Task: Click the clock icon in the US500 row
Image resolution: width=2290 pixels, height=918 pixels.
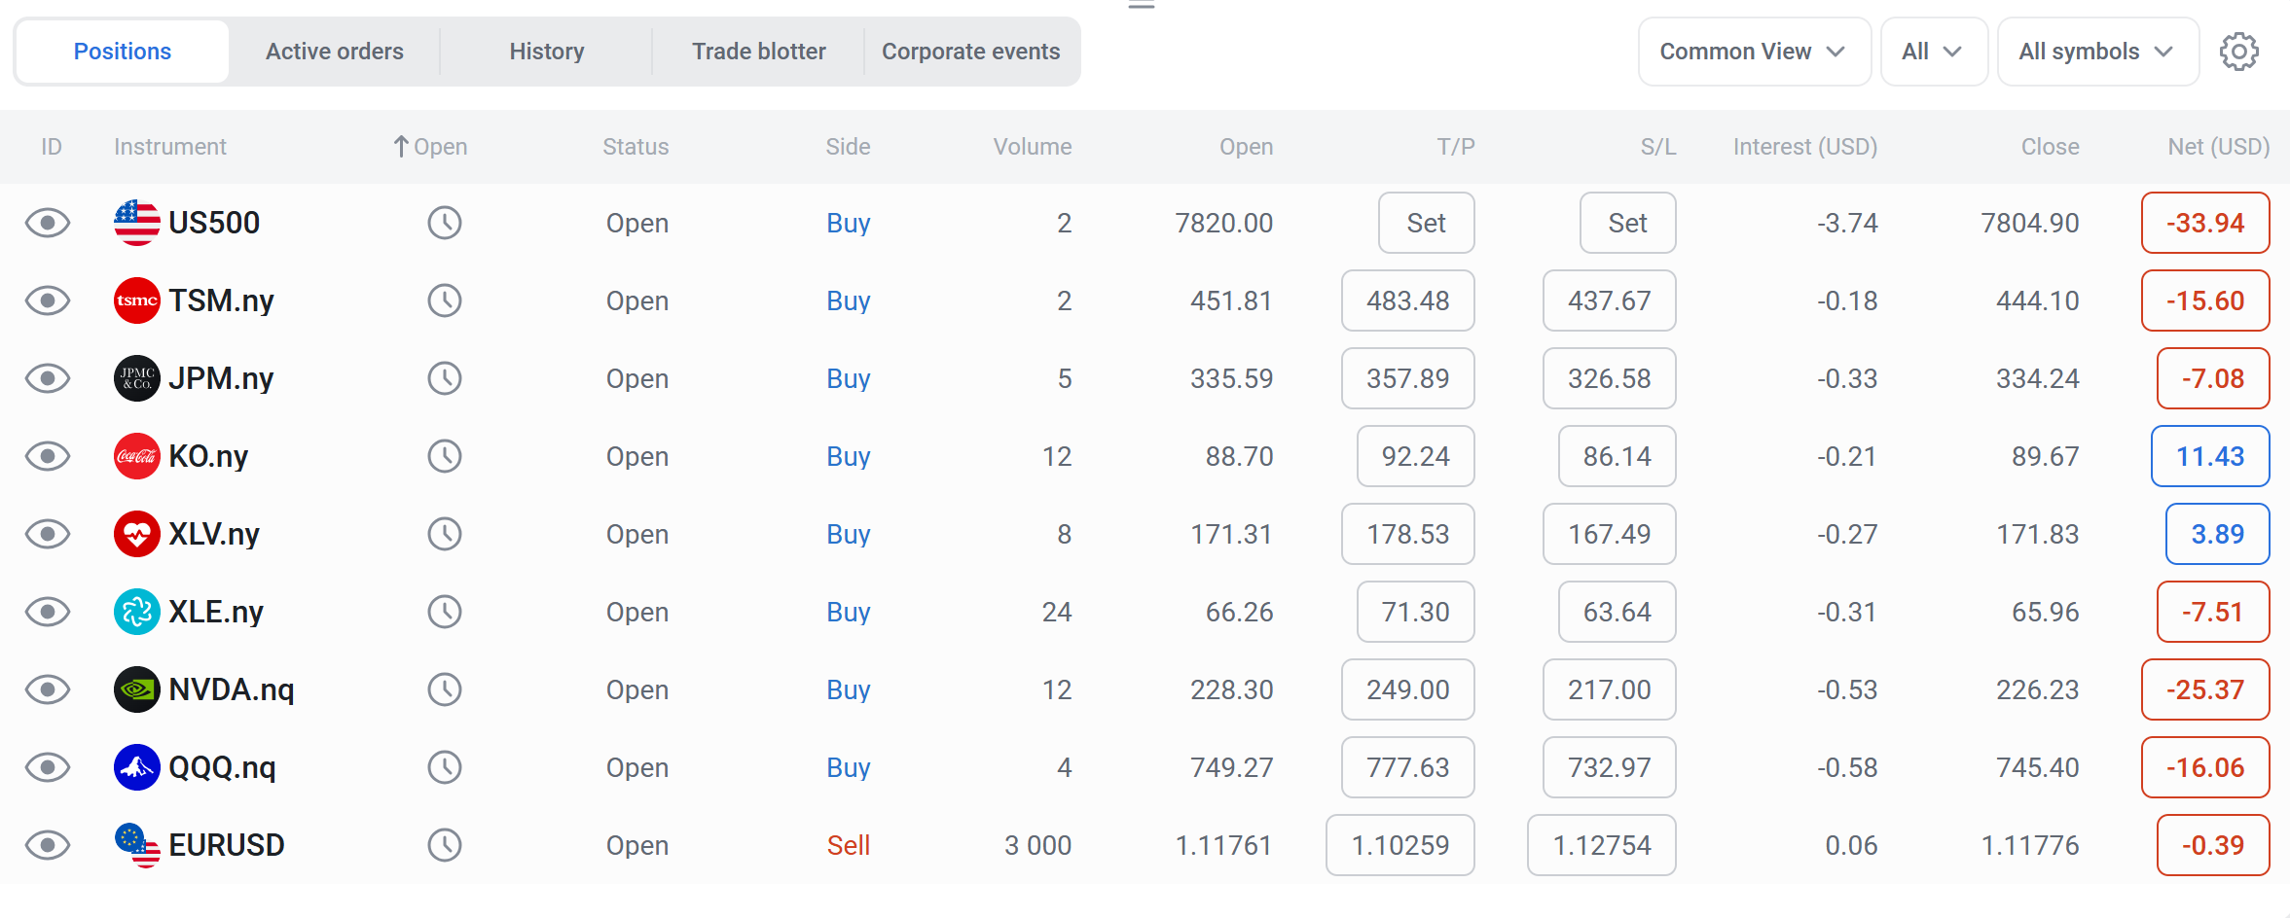Action: 445,223
